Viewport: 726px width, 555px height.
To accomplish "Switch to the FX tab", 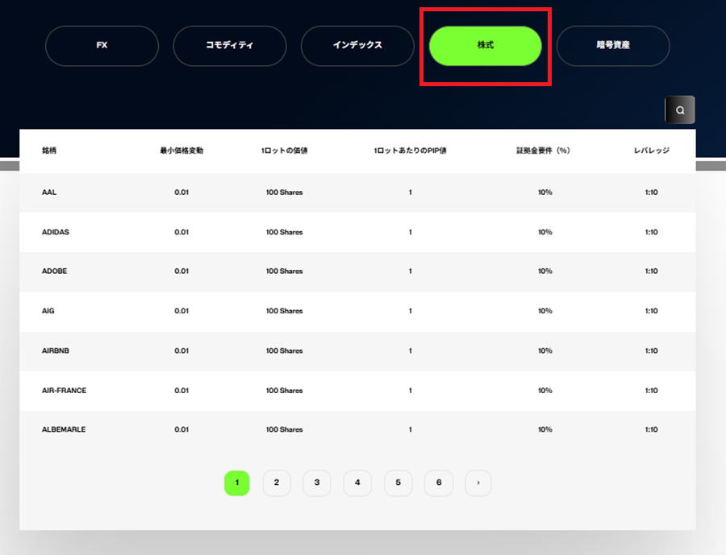I will (x=102, y=45).
